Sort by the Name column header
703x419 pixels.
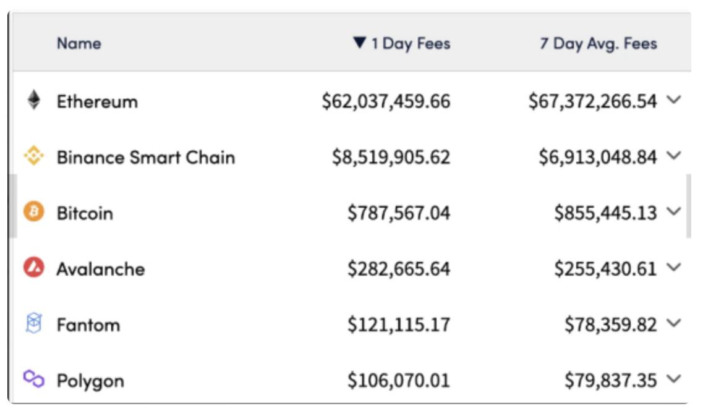pos(79,43)
